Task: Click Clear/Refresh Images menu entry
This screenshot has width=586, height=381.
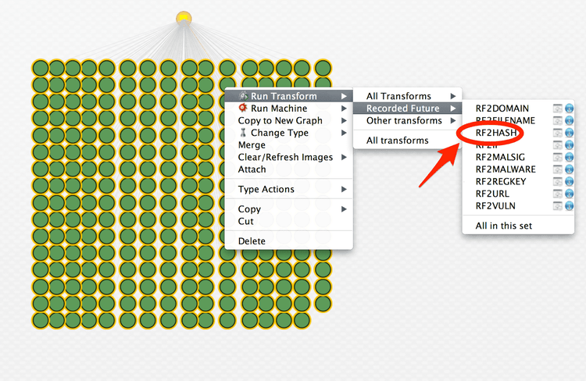Action: point(285,157)
